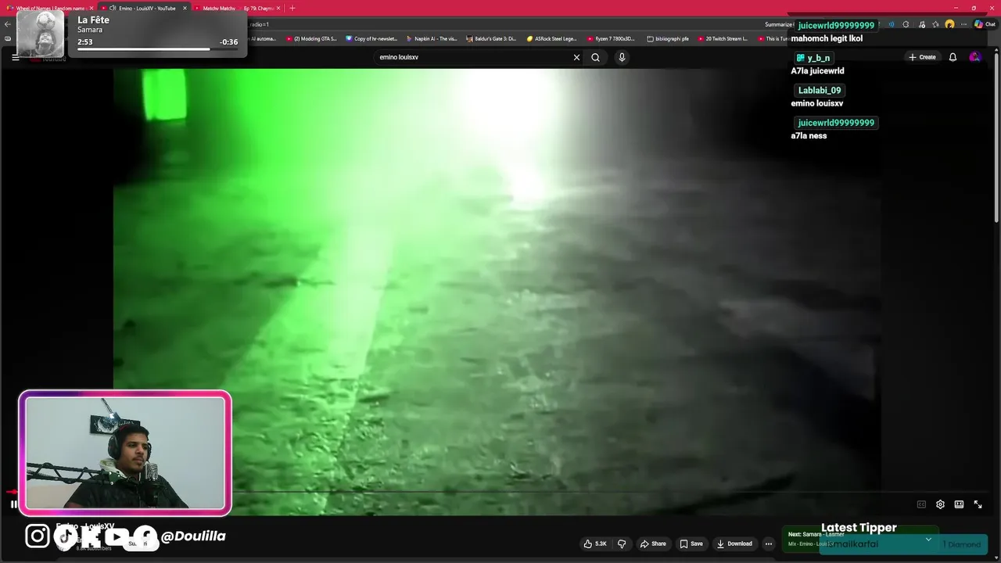Open the Copilot Chat button in browser toolbar

coord(984,24)
